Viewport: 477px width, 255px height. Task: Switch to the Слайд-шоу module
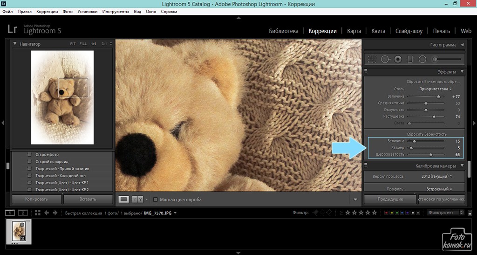coord(409,31)
